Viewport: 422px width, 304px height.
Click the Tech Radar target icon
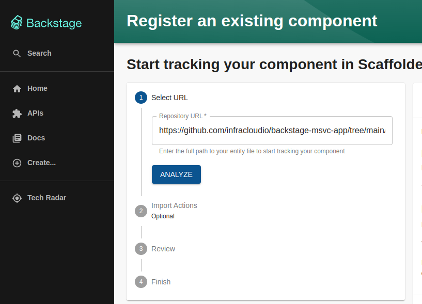[17, 198]
